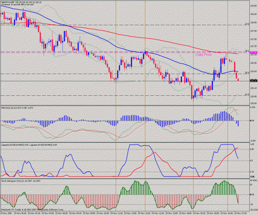Click the 61.8 Fibonacci level label
This screenshot has height=215, width=258.
coord(247,95)
